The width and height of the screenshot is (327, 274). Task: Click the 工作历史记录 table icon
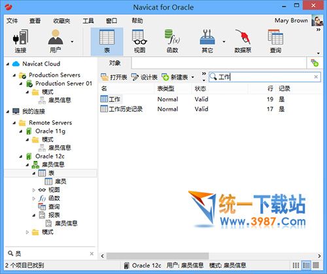point(104,109)
